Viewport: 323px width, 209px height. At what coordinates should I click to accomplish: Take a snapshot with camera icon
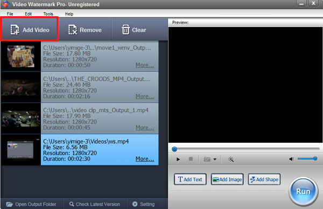coord(207,159)
